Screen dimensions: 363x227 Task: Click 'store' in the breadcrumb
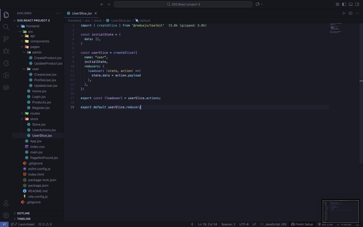tap(98, 21)
